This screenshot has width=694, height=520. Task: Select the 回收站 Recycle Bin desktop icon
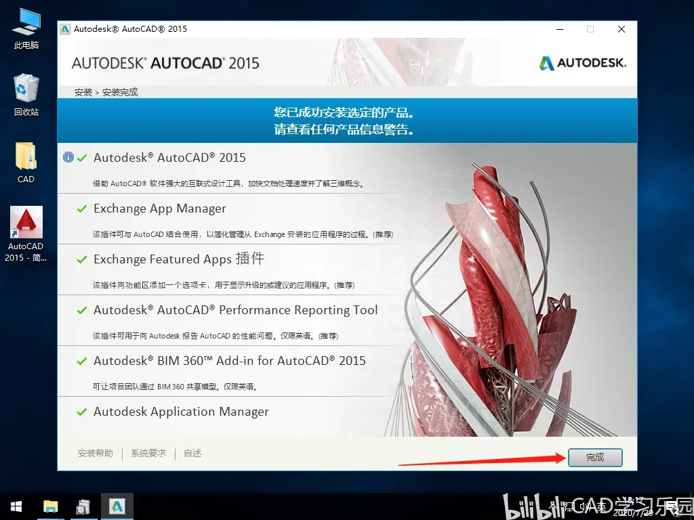pyautogui.click(x=26, y=95)
